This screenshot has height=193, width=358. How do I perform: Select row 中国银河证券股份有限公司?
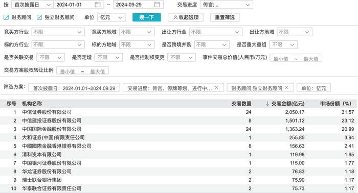179,163
